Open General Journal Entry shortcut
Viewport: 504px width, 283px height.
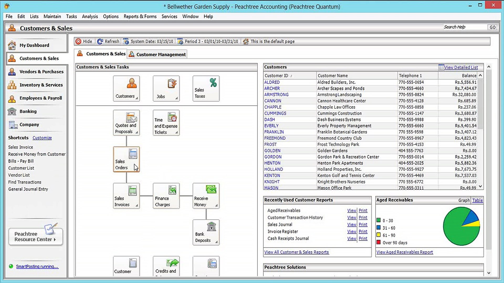[28, 189]
